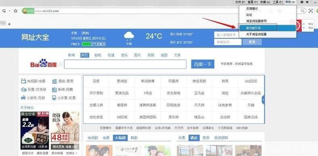This screenshot has height=156, width=318.
Task: Click the TV icon beside 电视剧
Action: point(23,81)
